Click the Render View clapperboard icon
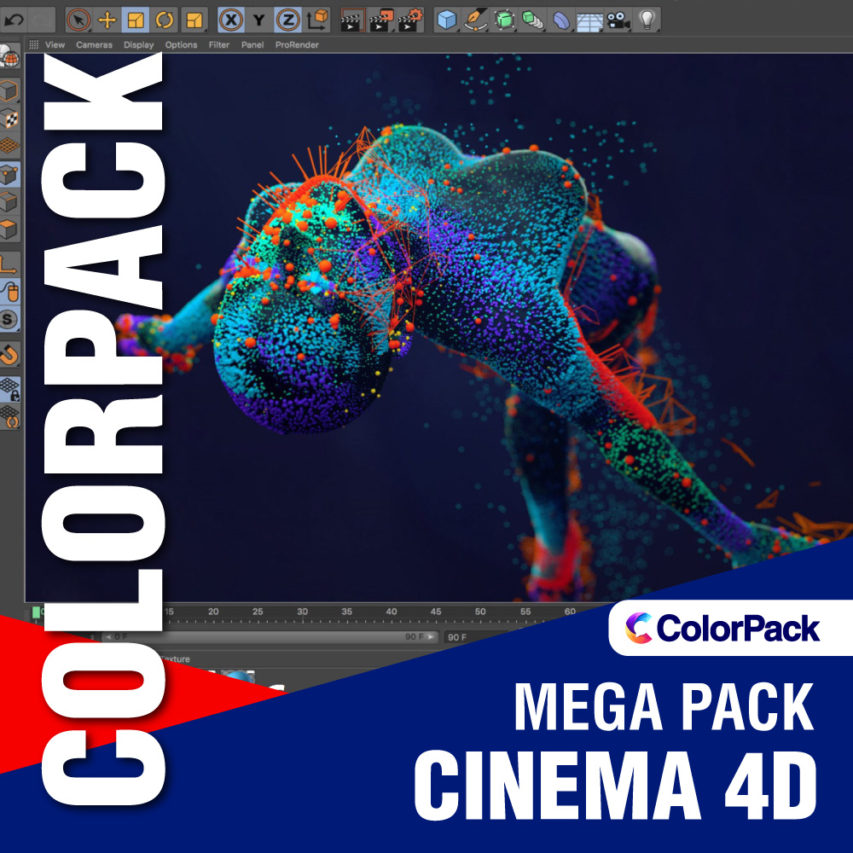The image size is (853, 853). (352, 19)
